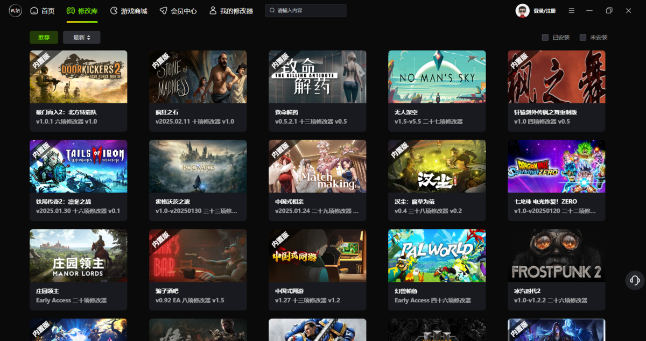
Task: Click v0.5.2.1 十三项修改器 v0.5 text
Action: [311, 122]
